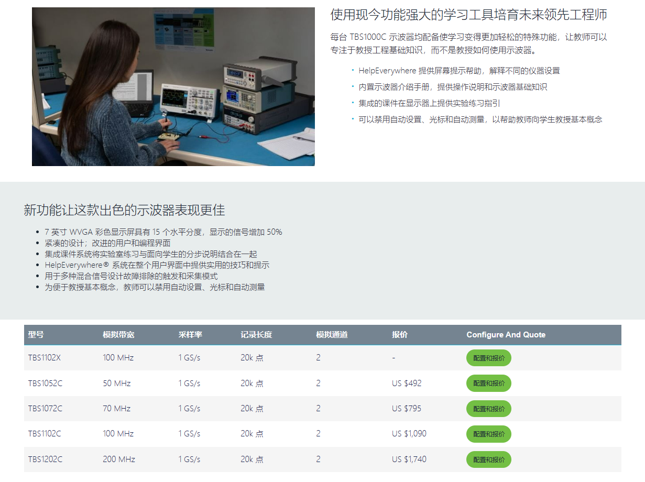Click the US $1,090 price
This screenshot has width=645, height=482.
coord(409,434)
